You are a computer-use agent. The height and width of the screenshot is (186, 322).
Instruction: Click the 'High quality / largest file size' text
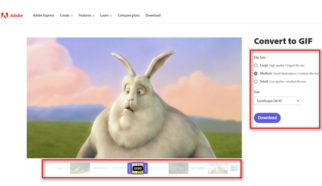tap(287, 66)
